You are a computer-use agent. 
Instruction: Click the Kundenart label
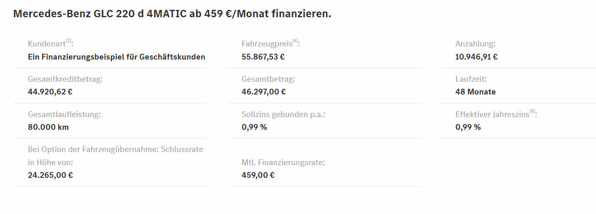click(47, 44)
